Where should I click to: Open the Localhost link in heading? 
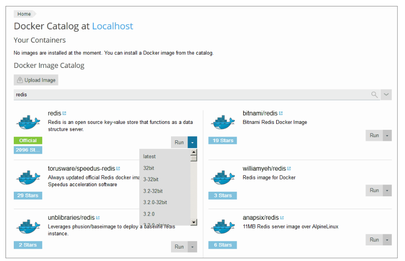[113, 26]
